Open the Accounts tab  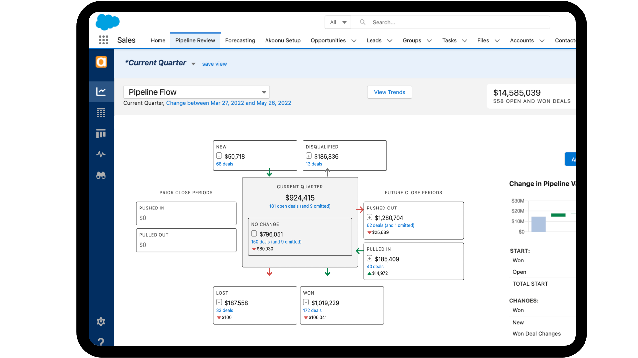522,40
